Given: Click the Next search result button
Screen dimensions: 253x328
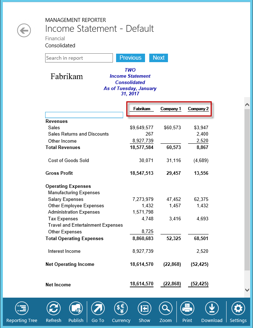Looking at the screenshot, I should [x=158, y=58].
